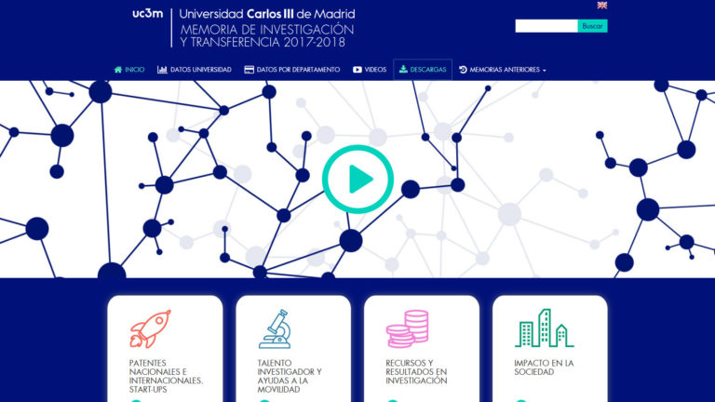Click the rocket icon for patents card
This screenshot has height=402, width=715.
coord(150,329)
